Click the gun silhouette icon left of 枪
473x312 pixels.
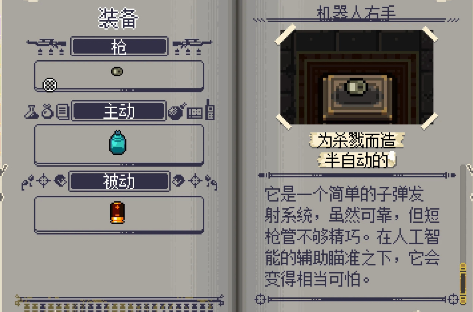coord(47,46)
